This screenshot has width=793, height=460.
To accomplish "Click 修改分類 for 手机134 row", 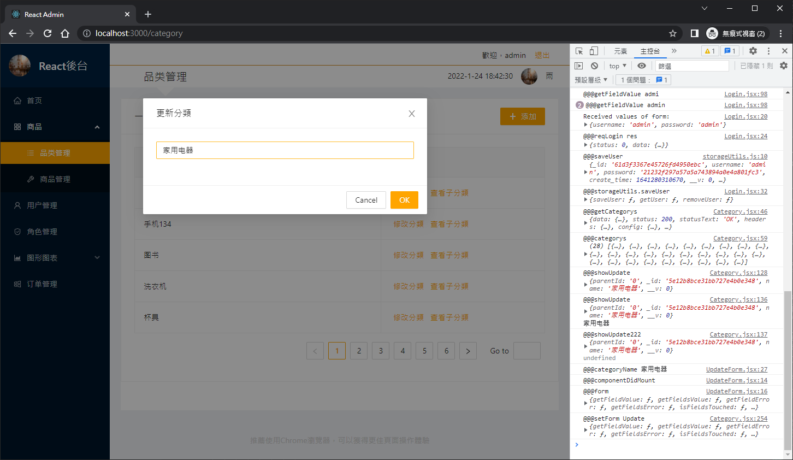I will [x=409, y=224].
